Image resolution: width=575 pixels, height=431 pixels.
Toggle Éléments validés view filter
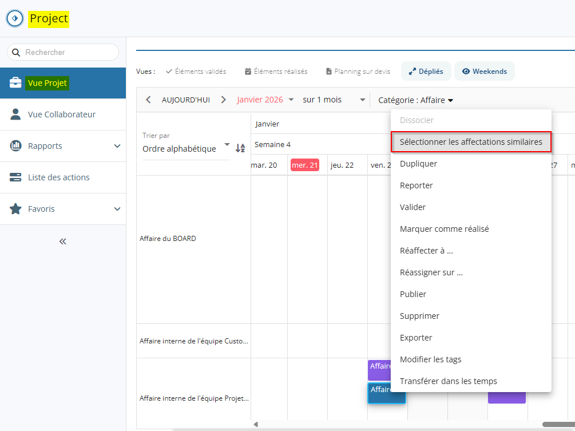click(x=196, y=72)
